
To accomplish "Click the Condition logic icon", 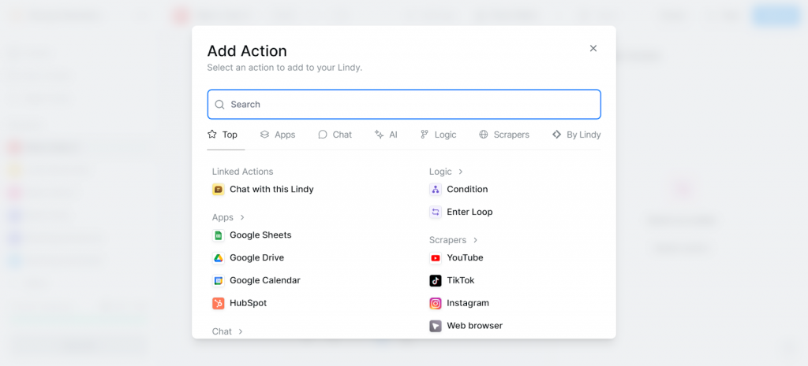I will tap(436, 189).
